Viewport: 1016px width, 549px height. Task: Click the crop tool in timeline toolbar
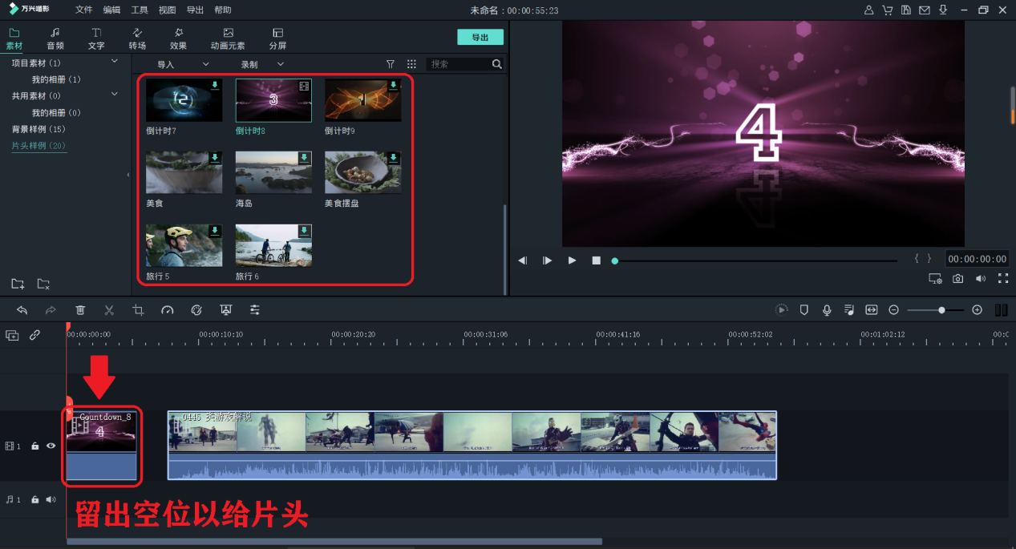(x=138, y=310)
